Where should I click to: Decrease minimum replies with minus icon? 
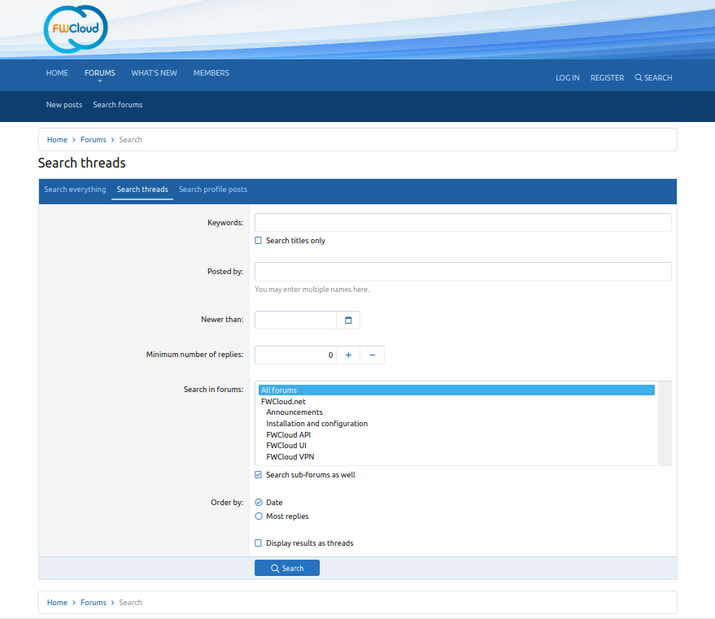372,355
